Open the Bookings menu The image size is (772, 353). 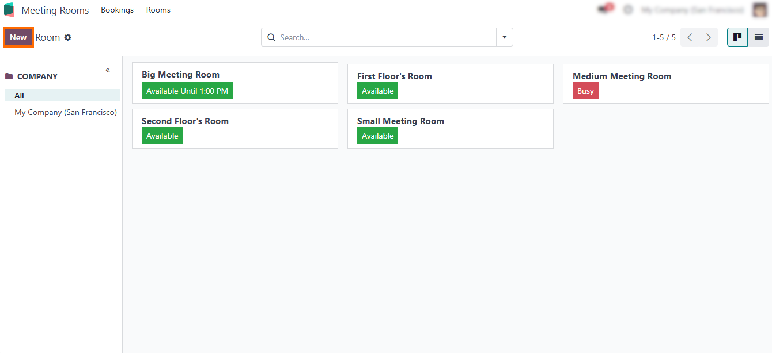point(117,10)
